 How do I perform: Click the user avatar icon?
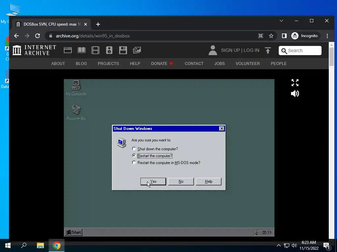coord(213,50)
